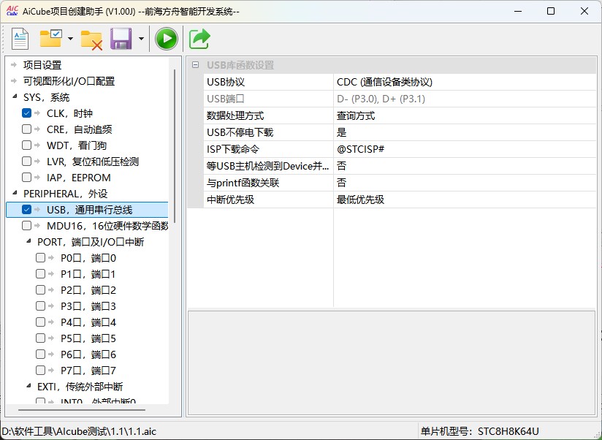Collapse the SYS，系统 tree node
602x440 pixels.
[x=15, y=96]
